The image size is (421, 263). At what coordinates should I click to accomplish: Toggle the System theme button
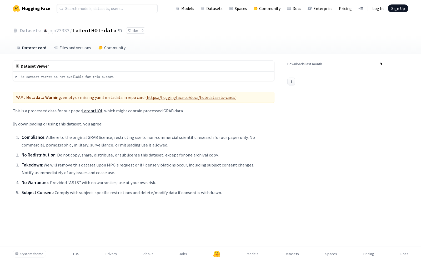29,254
